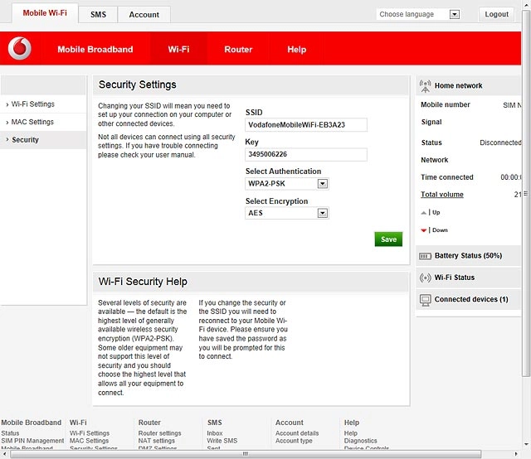Click the Mobile number label
Image resolution: width=531 pixels, height=459 pixels.
(x=446, y=105)
